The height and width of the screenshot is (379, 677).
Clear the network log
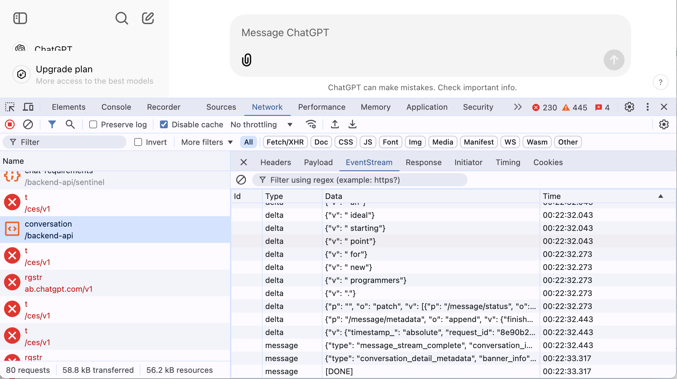tap(28, 124)
